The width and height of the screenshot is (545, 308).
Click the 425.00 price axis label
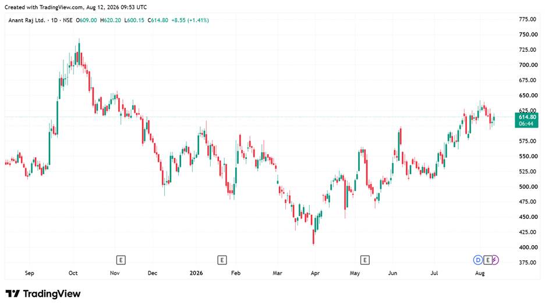(x=528, y=232)
